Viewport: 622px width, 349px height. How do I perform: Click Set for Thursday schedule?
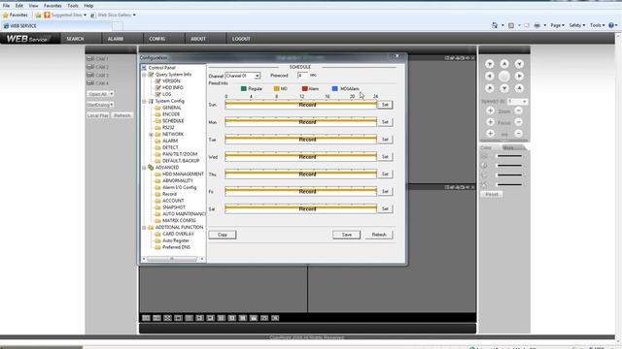point(385,174)
